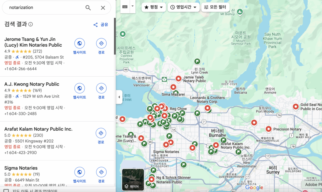Toggle the on-screen keyboard input tool

(125, 7)
